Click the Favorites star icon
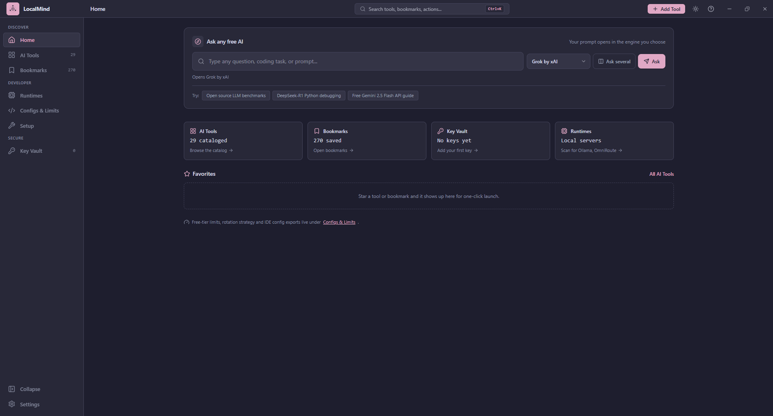 coord(187,174)
